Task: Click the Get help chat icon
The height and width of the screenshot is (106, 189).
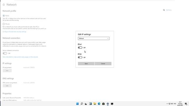Action: point(164,10)
